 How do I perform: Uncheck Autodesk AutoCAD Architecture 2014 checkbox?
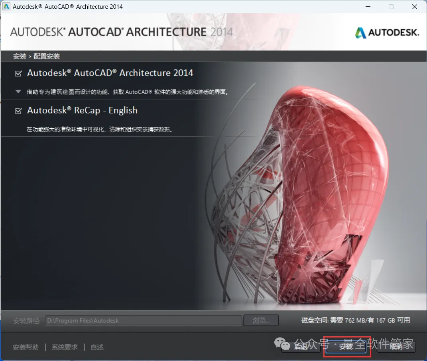[x=18, y=73]
